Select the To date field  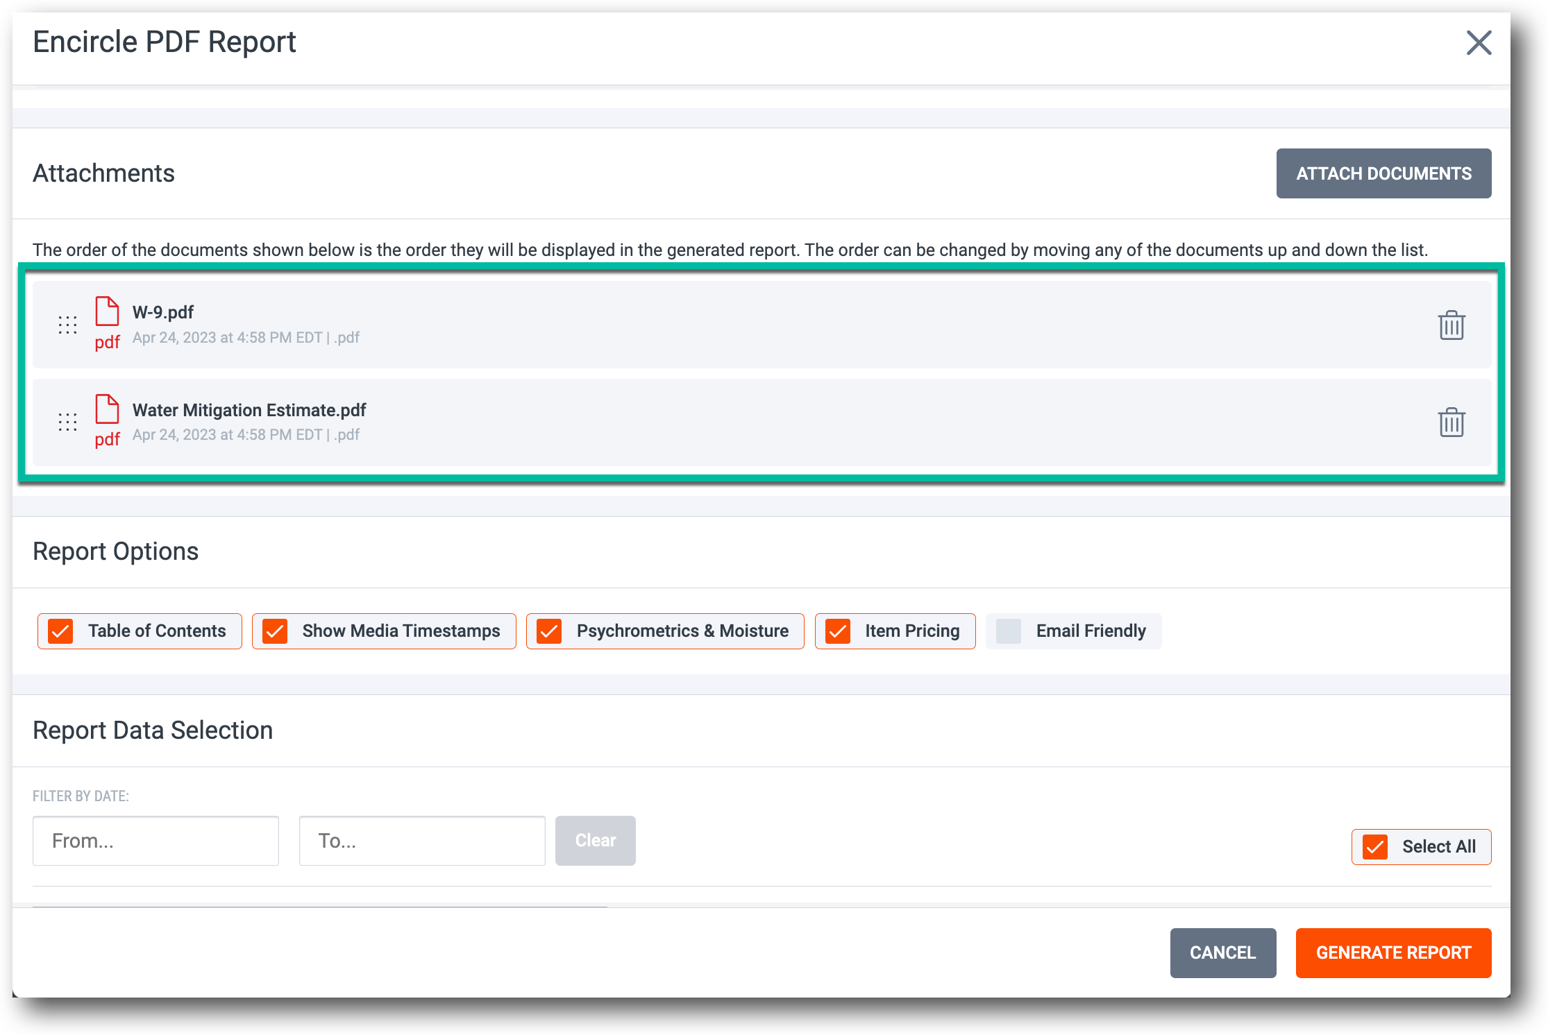[421, 840]
